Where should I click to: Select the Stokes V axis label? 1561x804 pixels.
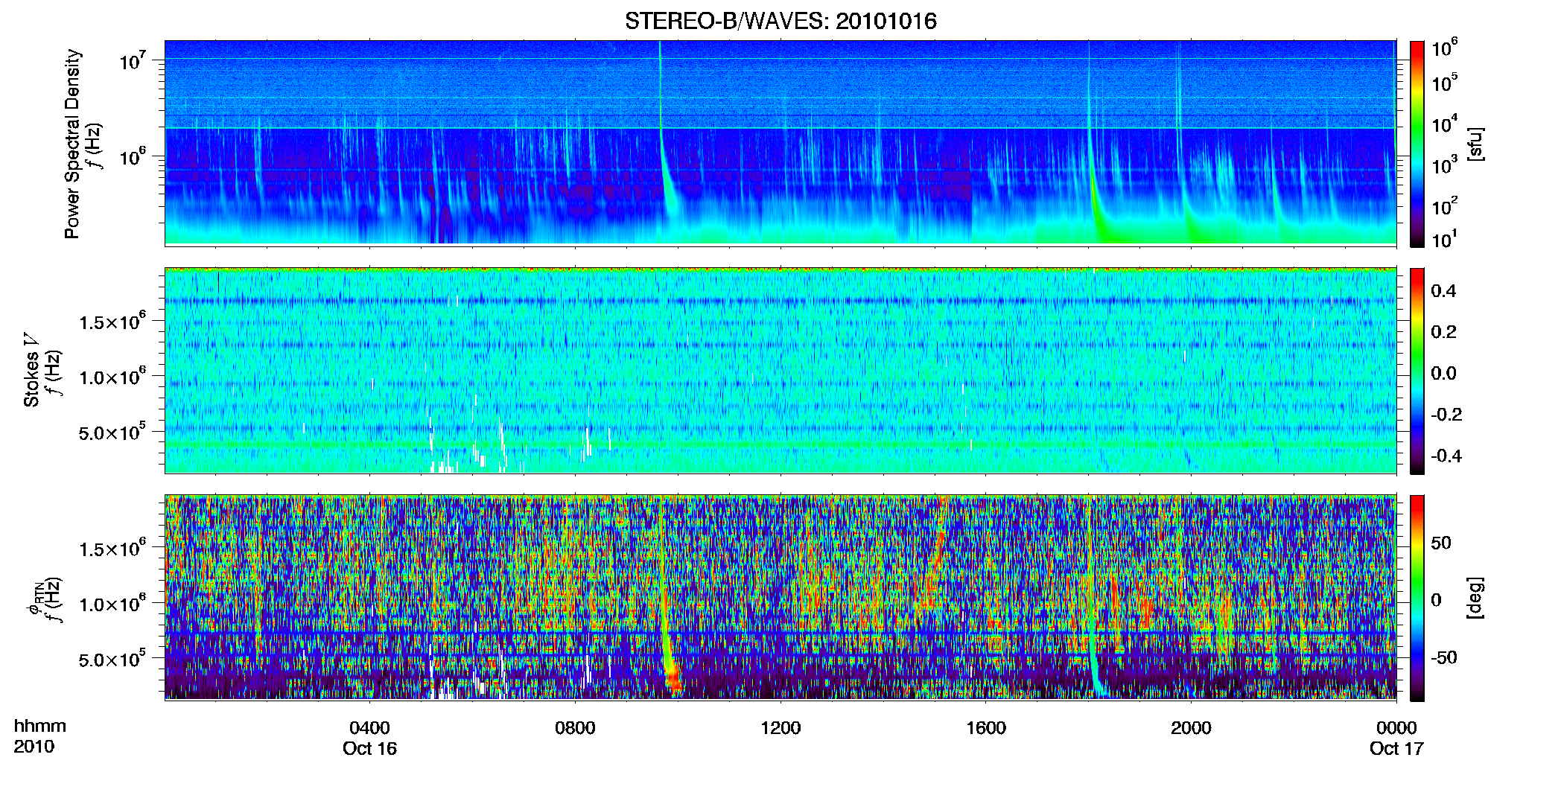31,370
